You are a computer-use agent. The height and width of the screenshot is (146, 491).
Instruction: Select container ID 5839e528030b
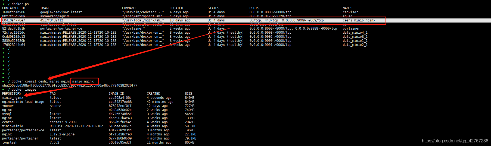tap(14, 41)
